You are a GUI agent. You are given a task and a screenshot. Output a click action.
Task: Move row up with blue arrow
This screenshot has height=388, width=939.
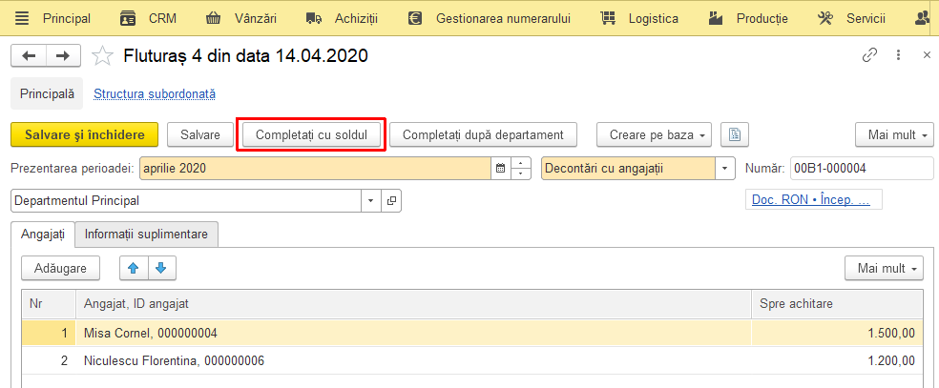[x=134, y=269]
